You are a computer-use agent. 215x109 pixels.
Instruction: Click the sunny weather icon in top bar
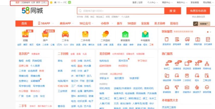[51, 2]
